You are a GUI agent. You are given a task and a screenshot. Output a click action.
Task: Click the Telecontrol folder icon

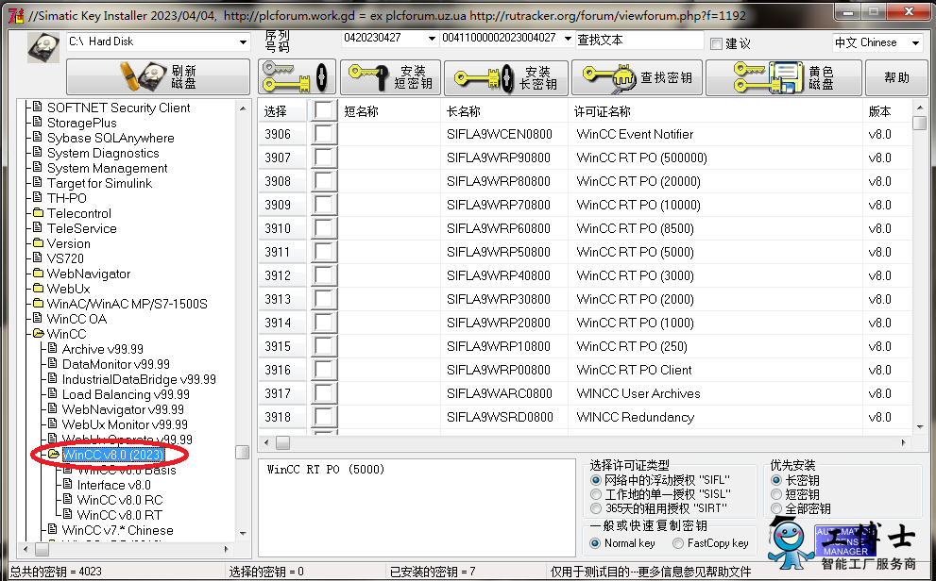coord(38,213)
